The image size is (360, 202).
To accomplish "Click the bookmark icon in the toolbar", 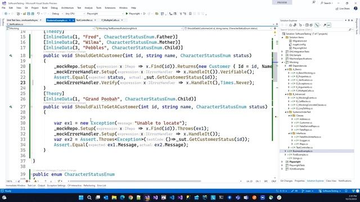I will [190, 13].
